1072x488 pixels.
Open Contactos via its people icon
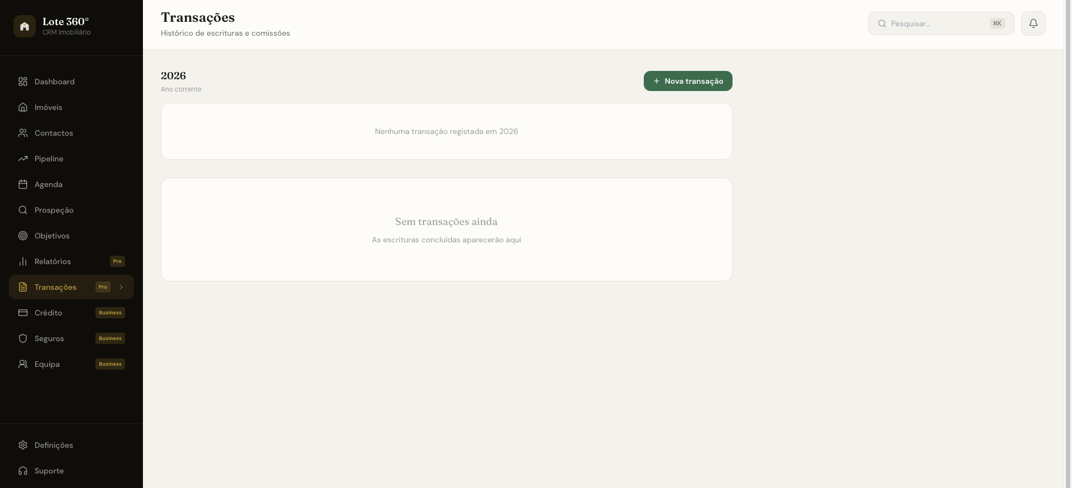(23, 133)
